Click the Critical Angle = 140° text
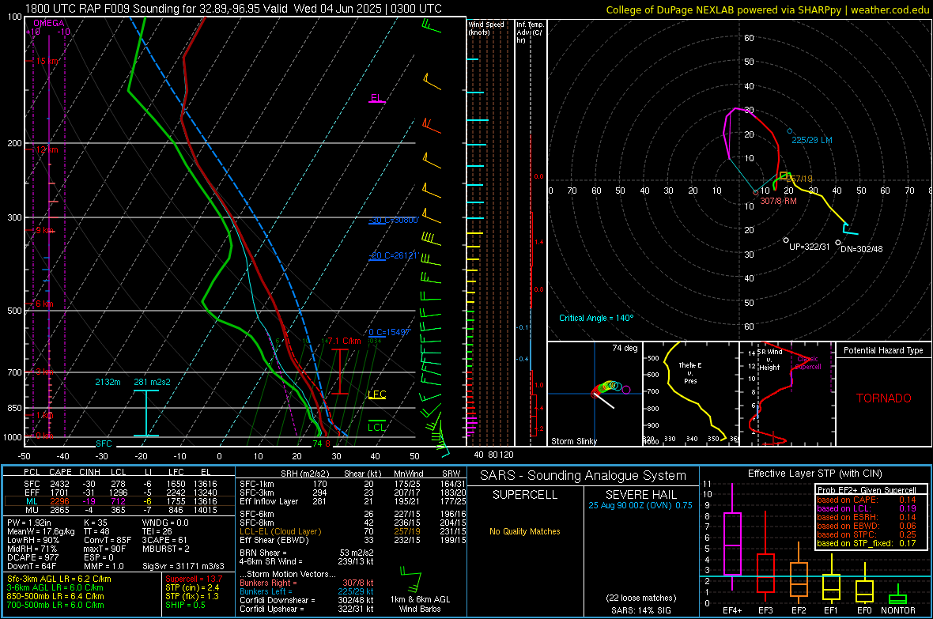 tap(596, 318)
